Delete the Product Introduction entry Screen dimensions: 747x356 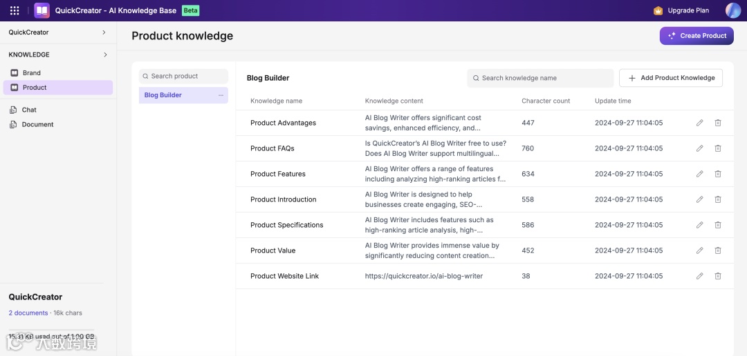(718, 199)
